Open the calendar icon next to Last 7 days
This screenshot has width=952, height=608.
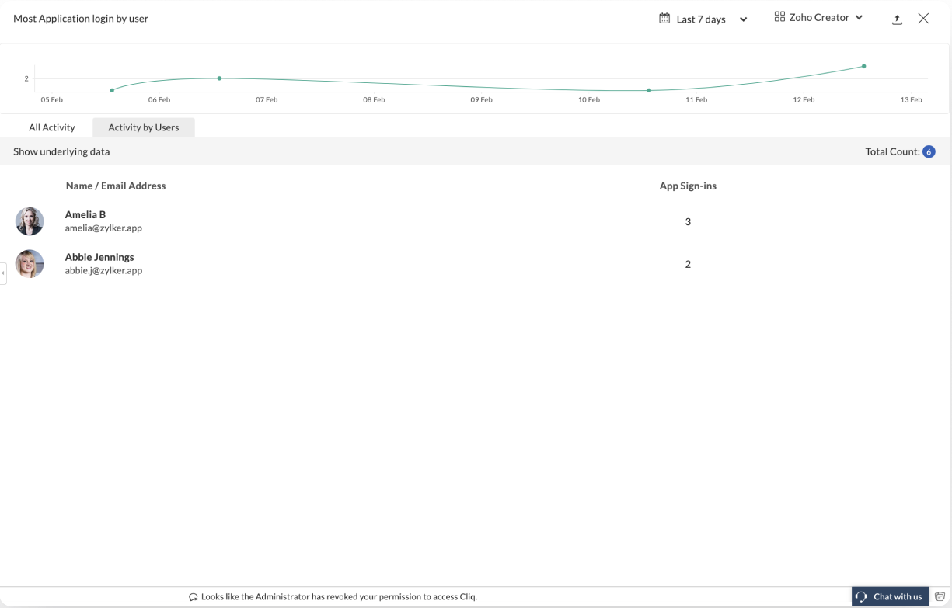coord(664,18)
